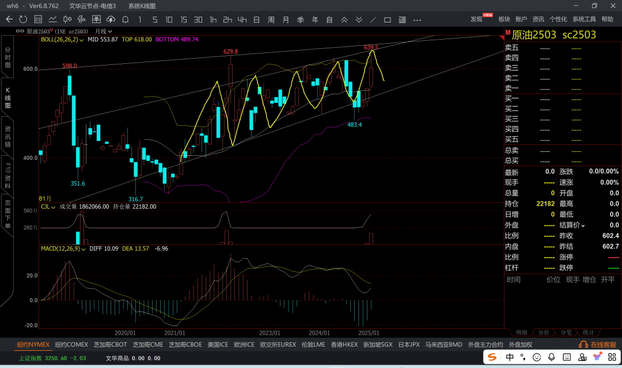Select the rectangle drawing tool

(388, 20)
